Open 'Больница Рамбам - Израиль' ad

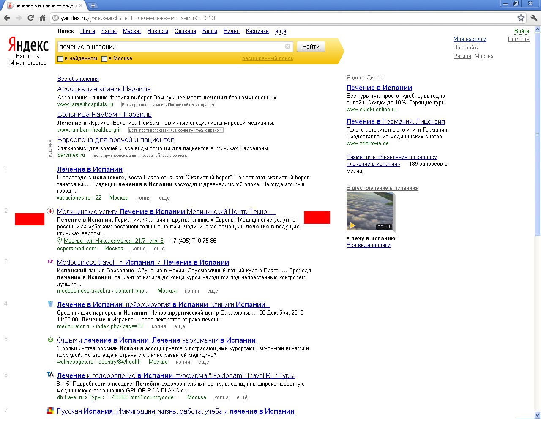coord(104,114)
